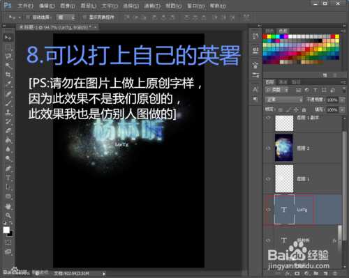Swap foreground and background colors
The image size is (349, 278).
point(11,223)
